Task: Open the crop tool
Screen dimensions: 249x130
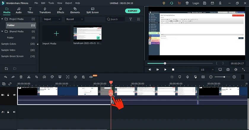Action: pos(36,77)
